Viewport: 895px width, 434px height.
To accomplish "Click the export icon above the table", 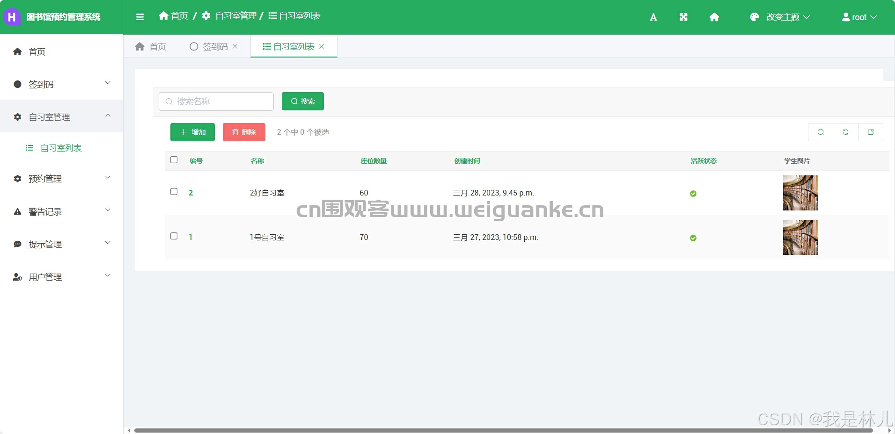I will pos(871,132).
